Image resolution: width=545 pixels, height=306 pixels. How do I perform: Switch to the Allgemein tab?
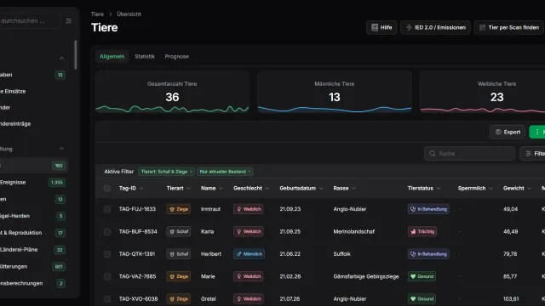(112, 57)
